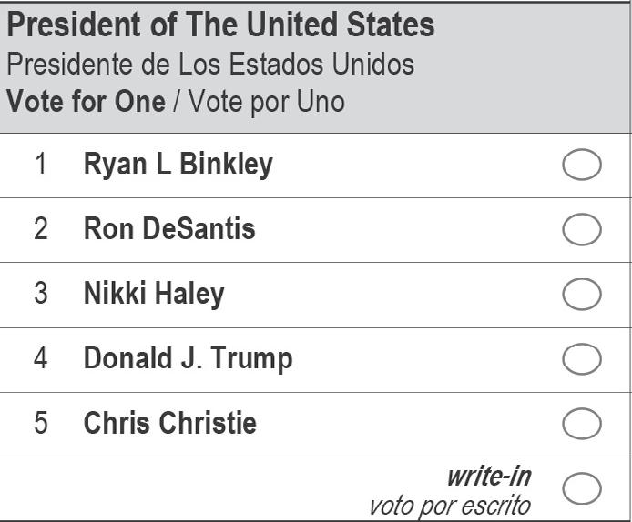Select the oval for Ryan L Binkley

click(x=582, y=166)
